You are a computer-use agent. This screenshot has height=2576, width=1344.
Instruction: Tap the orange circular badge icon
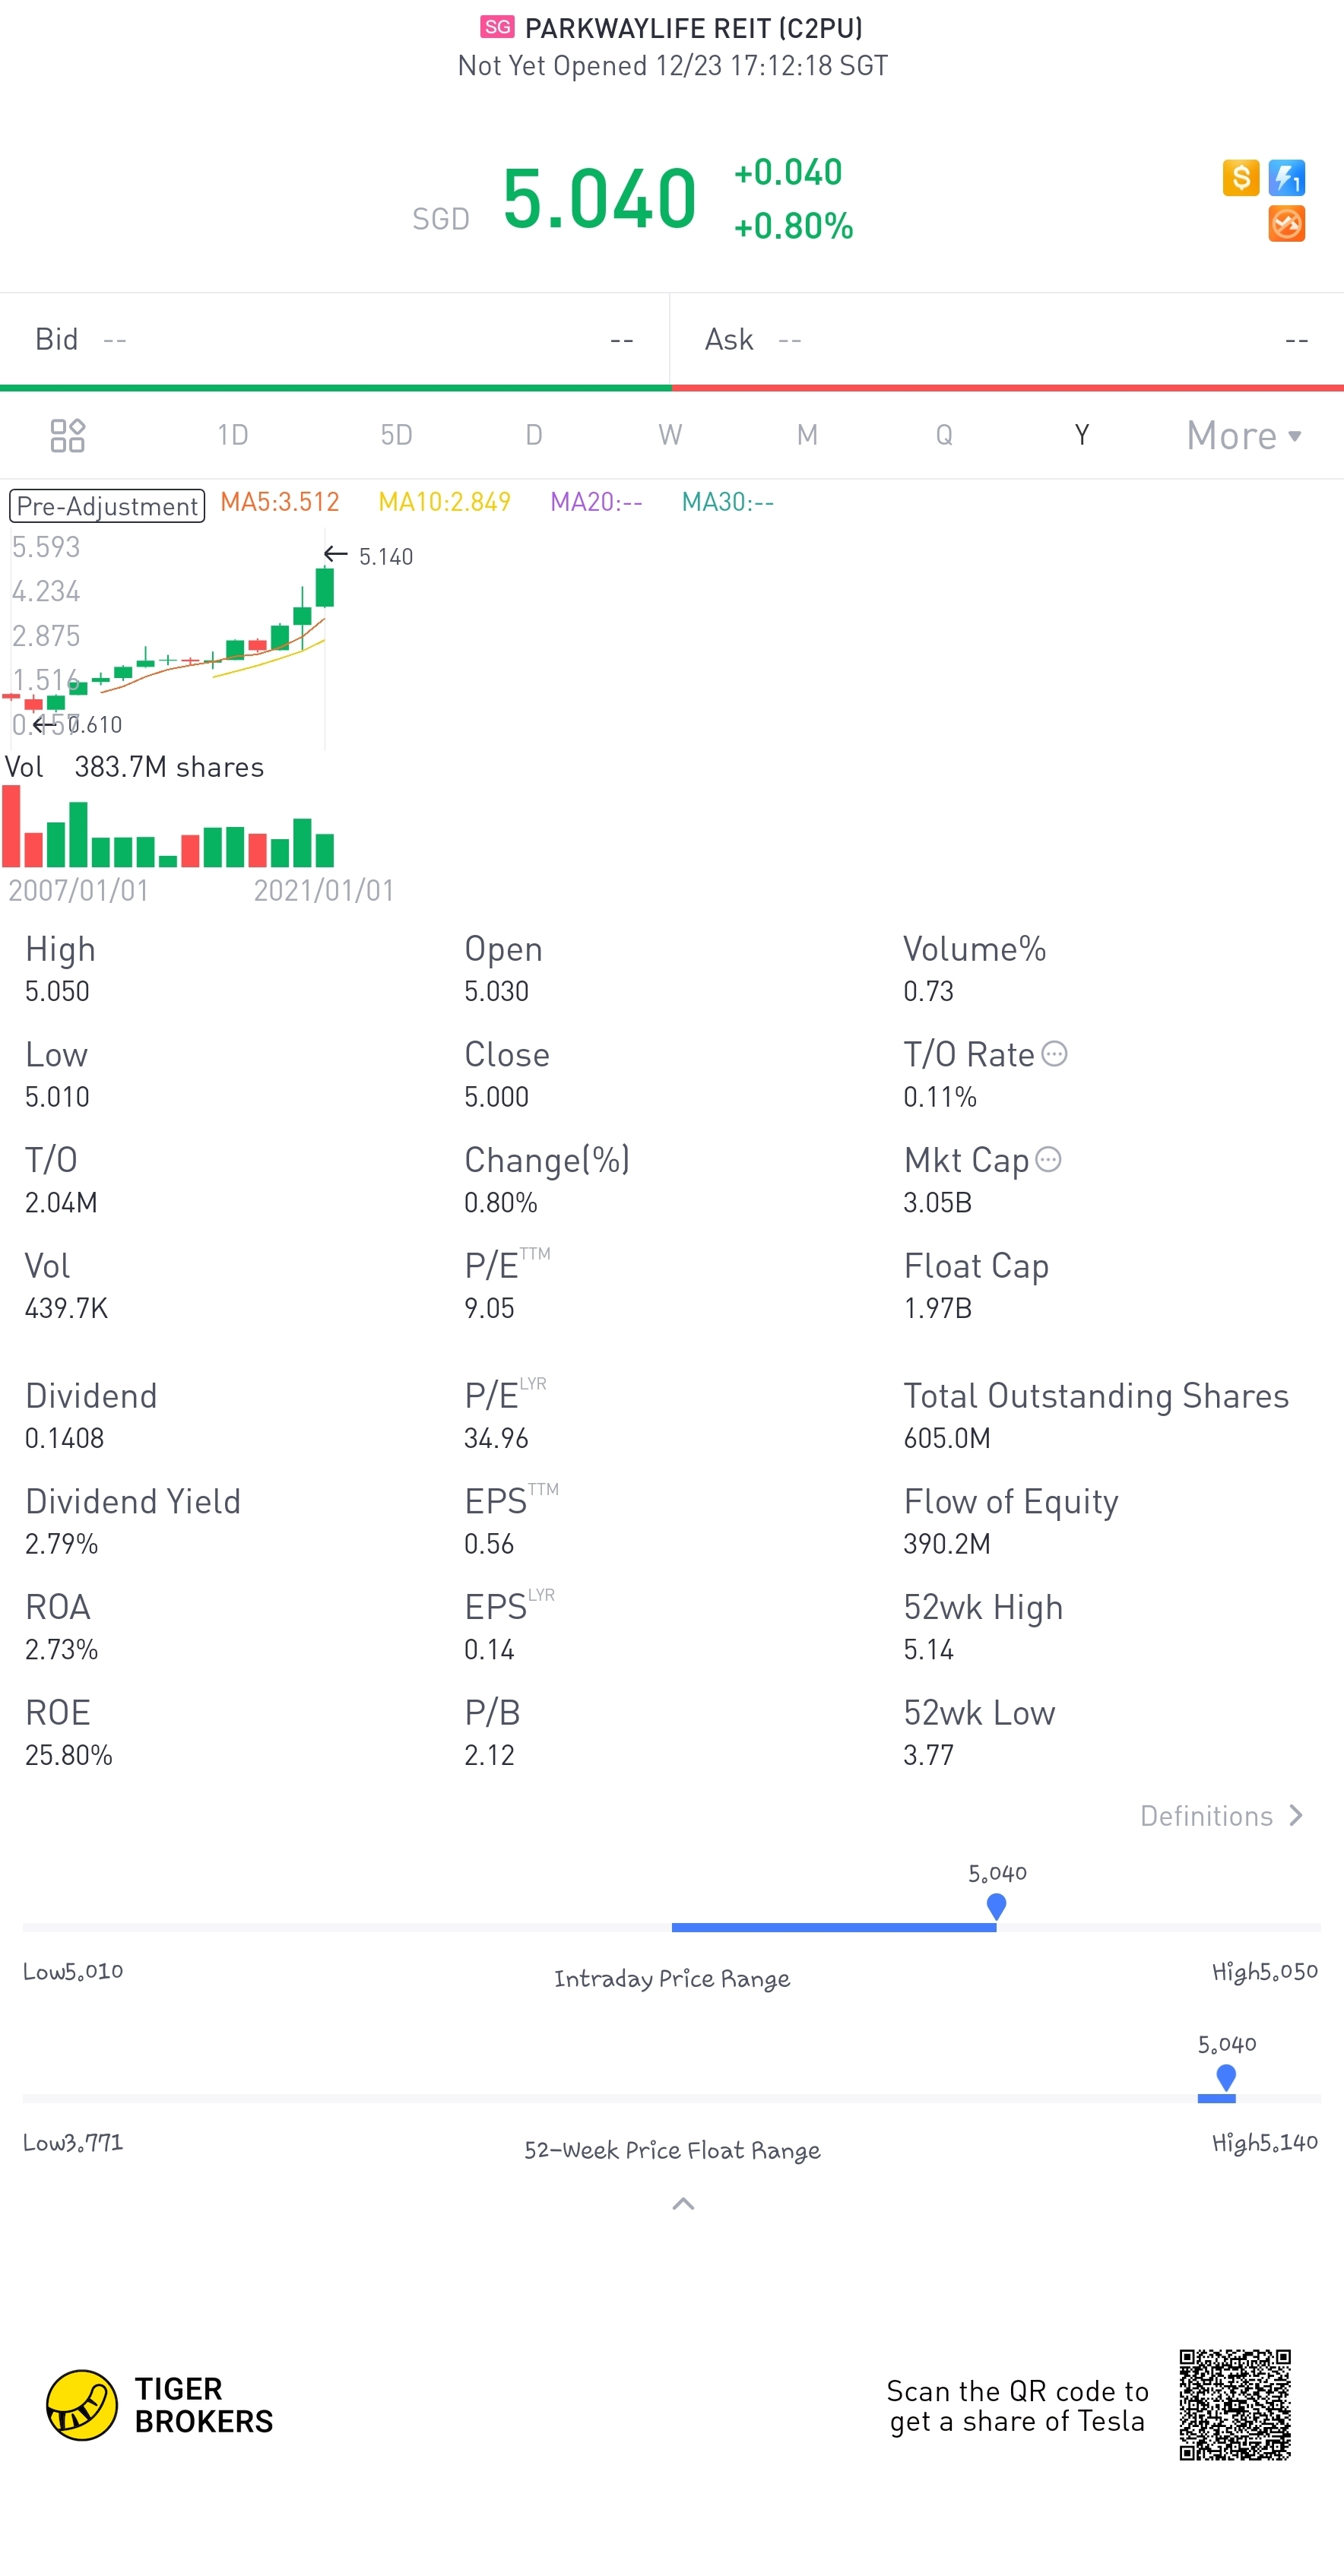(1287, 223)
